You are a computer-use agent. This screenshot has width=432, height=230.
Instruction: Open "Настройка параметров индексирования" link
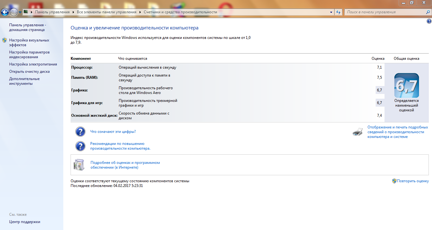(29, 55)
